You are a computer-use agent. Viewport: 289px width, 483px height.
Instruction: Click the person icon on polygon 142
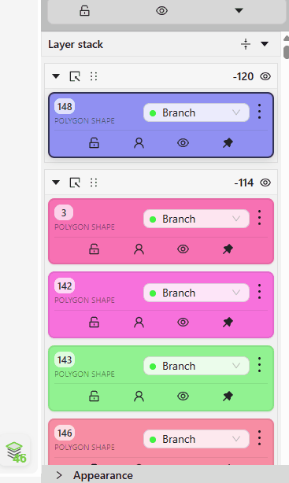click(139, 323)
